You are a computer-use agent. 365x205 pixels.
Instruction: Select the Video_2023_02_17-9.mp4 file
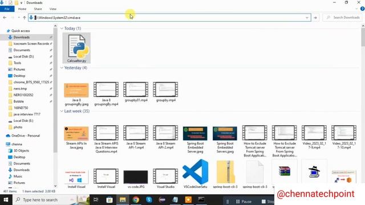coord(314,133)
